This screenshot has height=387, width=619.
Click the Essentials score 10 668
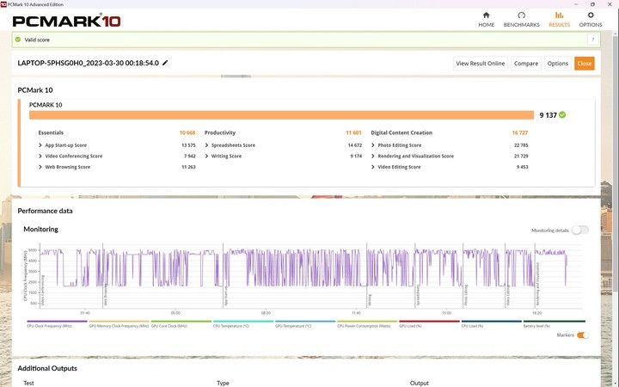point(187,132)
